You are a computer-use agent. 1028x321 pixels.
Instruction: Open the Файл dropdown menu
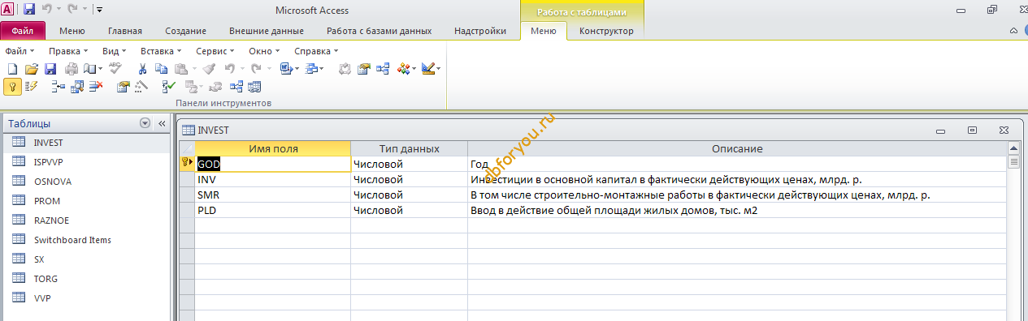20,50
